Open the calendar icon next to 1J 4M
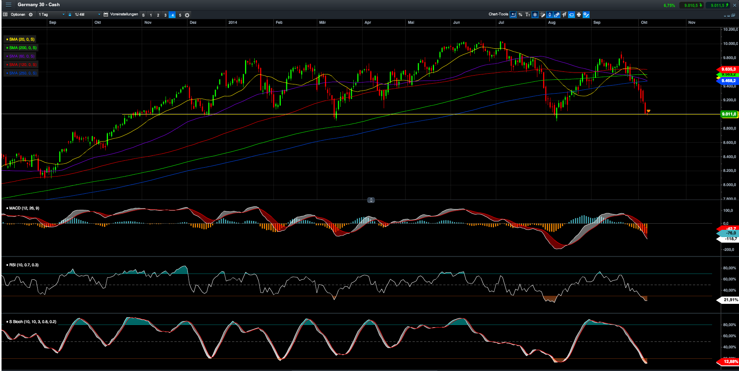Screen dimensions: 739x371 (x=105, y=15)
